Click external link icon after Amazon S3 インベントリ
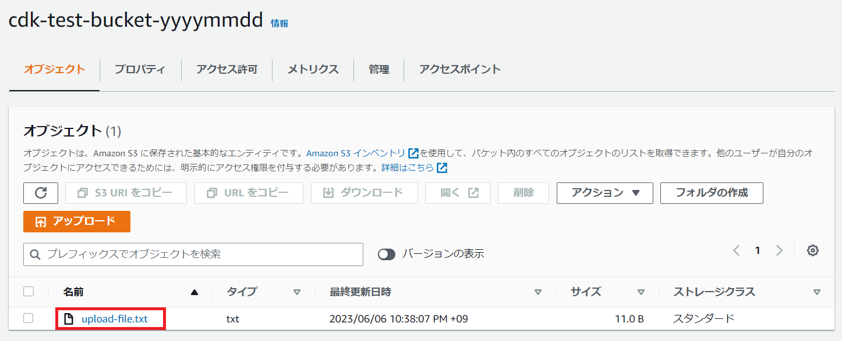Image resolution: width=842 pixels, height=341 pixels. pyautogui.click(x=413, y=153)
